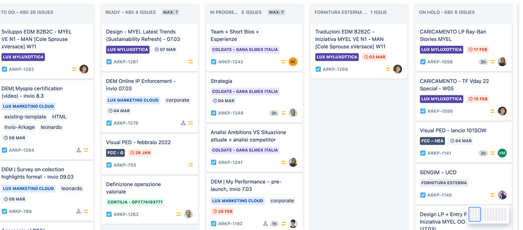The width and height of the screenshot is (523, 230).
Task: Click medium priority icon on ARKP-1145
Action: (x=493, y=195)
